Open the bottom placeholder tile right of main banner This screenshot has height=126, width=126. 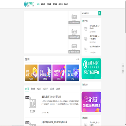pyautogui.click(x=74, y=47)
